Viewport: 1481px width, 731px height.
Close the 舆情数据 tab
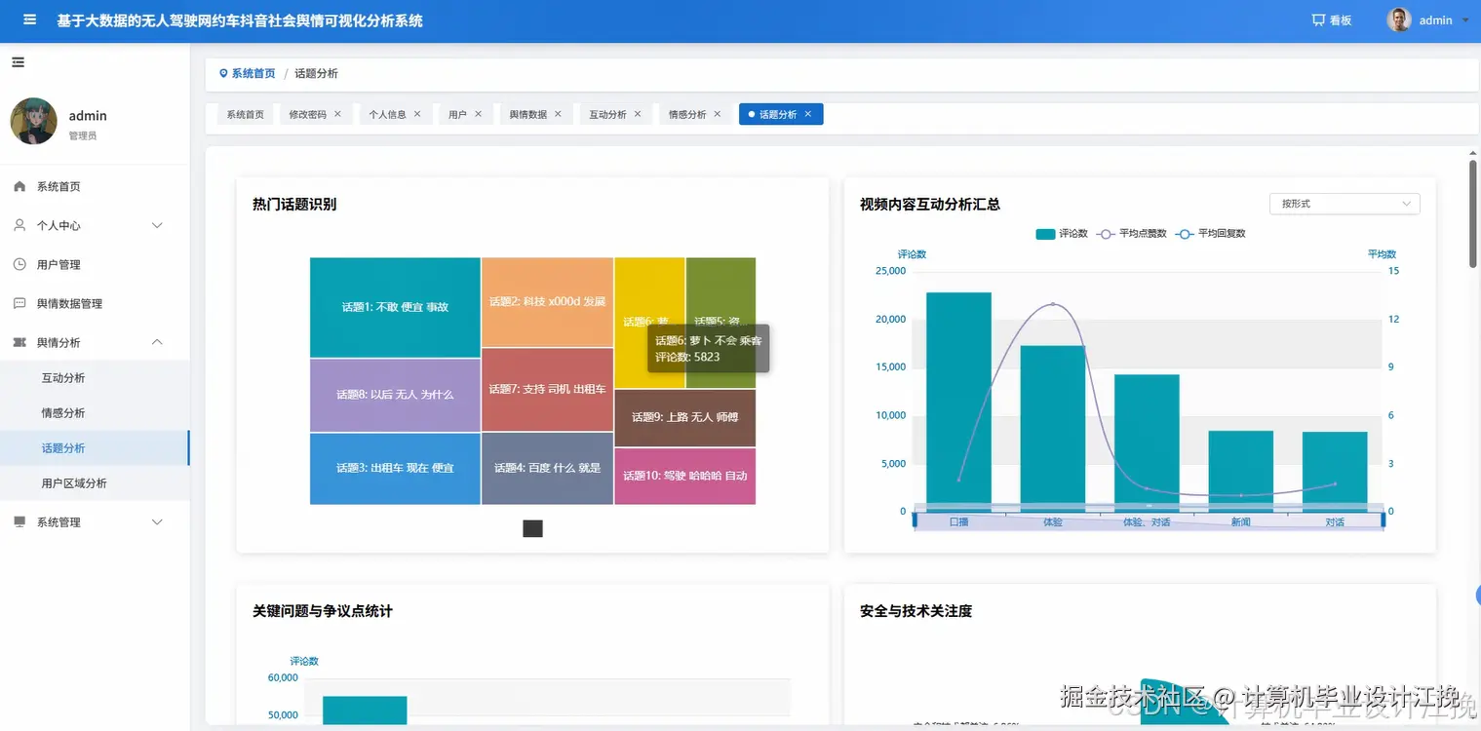[x=558, y=114]
